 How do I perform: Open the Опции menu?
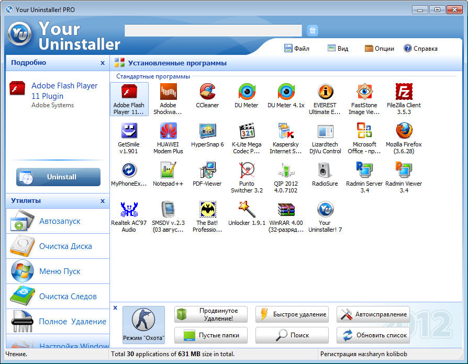click(x=380, y=49)
